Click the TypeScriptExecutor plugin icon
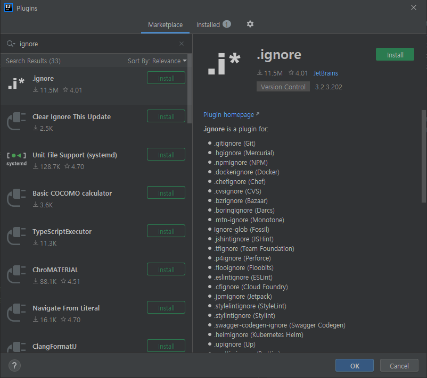The width and height of the screenshot is (427, 378). (17, 237)
